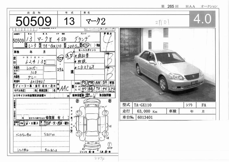Toggle the SR sunroof equipment box
The image size is (229, 162).
(105, 83)
